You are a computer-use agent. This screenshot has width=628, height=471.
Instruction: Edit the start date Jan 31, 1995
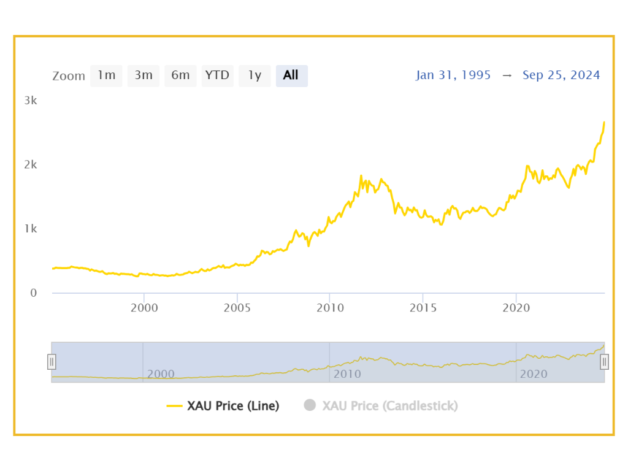453,75
